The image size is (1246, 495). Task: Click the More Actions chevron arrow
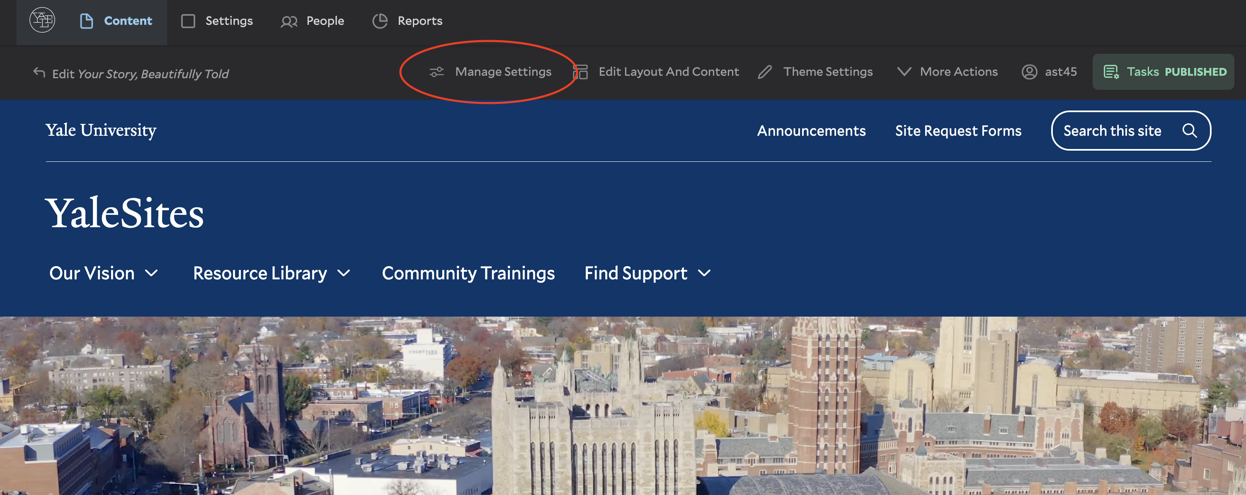point(904,72)
